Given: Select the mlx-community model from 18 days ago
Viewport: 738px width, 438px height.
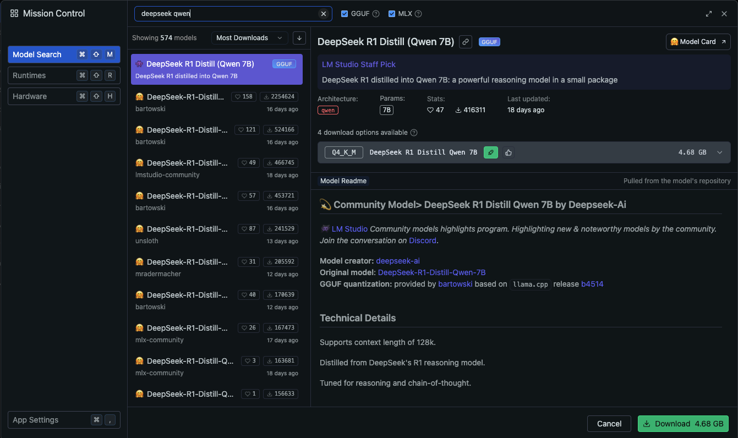Looking at the screenshot, I should click(x=217, y=366).
